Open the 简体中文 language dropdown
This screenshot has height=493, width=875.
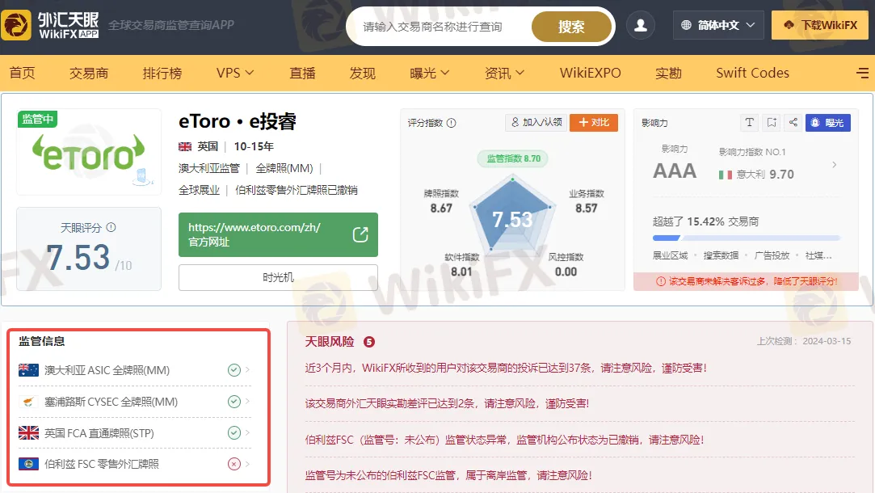pyautogui.click(x=718, y=26)
